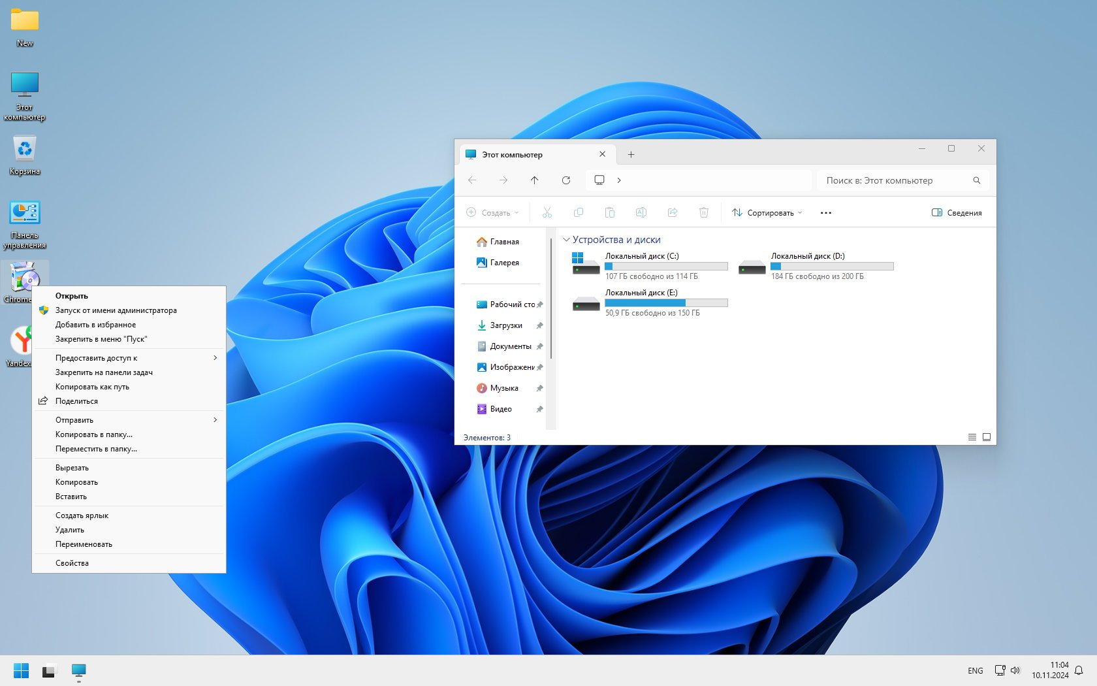
Task: Go up one level with the up arrow
Action: (535, 180)
